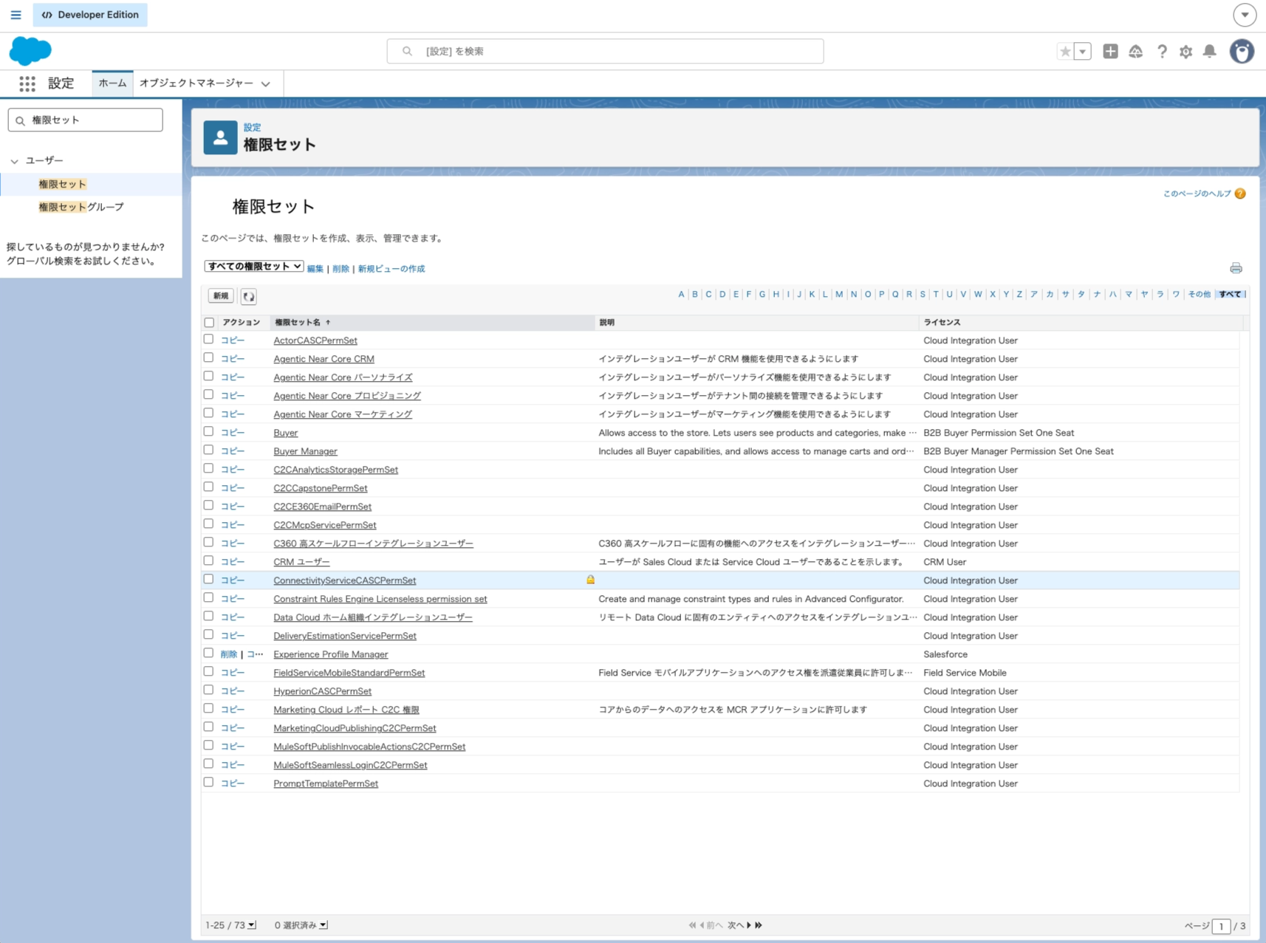Viewport: 1266px width, 943px height.
Task: Open the 0 選択済み dropdown
Action: coord(324,925)
